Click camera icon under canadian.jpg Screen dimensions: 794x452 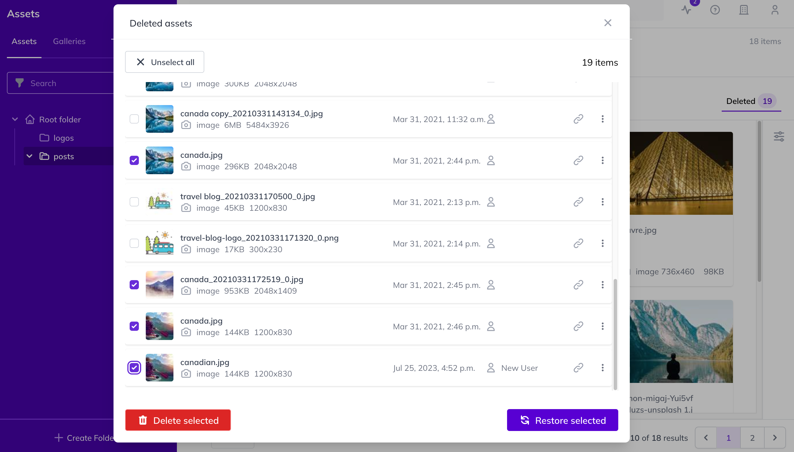(186, 373)
